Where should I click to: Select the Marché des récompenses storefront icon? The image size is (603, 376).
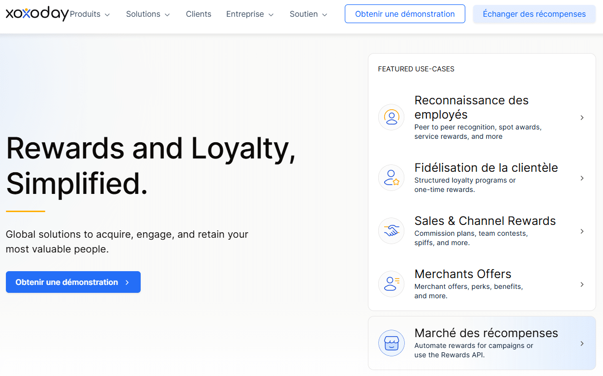pos(392,343)
